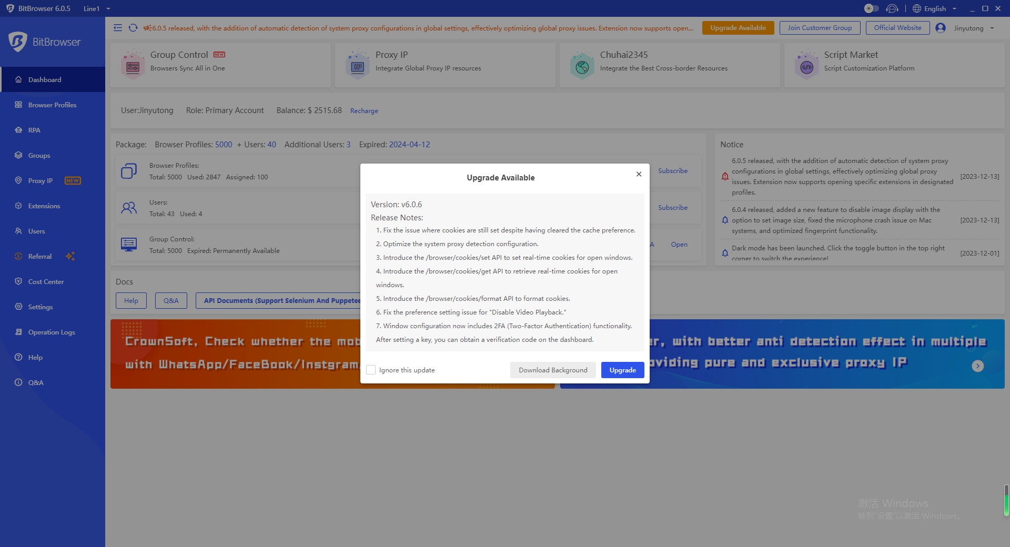The image size is (1010, 547).
Task: Click Subscribe for Users
Action: (x=673, y=208)
